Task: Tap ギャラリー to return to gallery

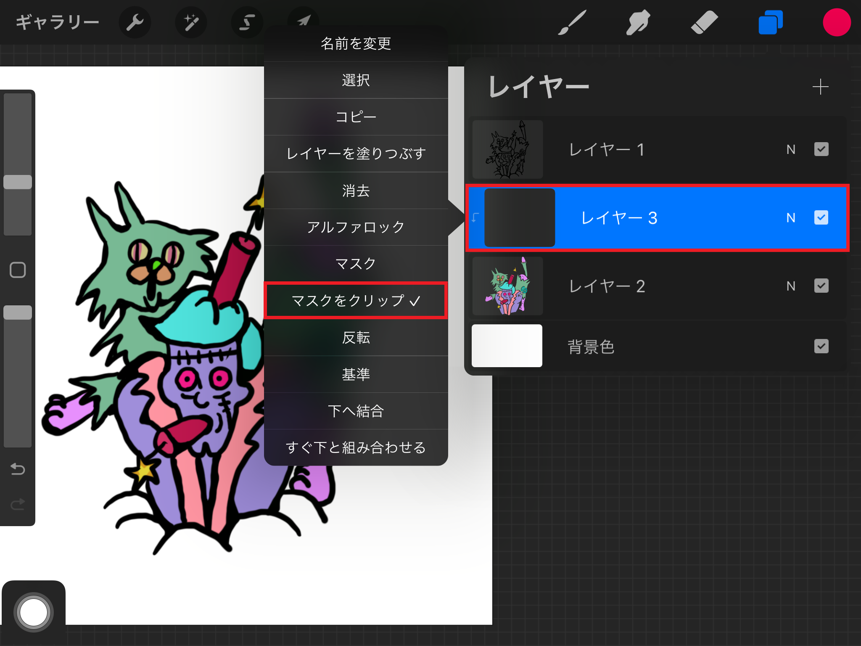Action: [57, 22]
